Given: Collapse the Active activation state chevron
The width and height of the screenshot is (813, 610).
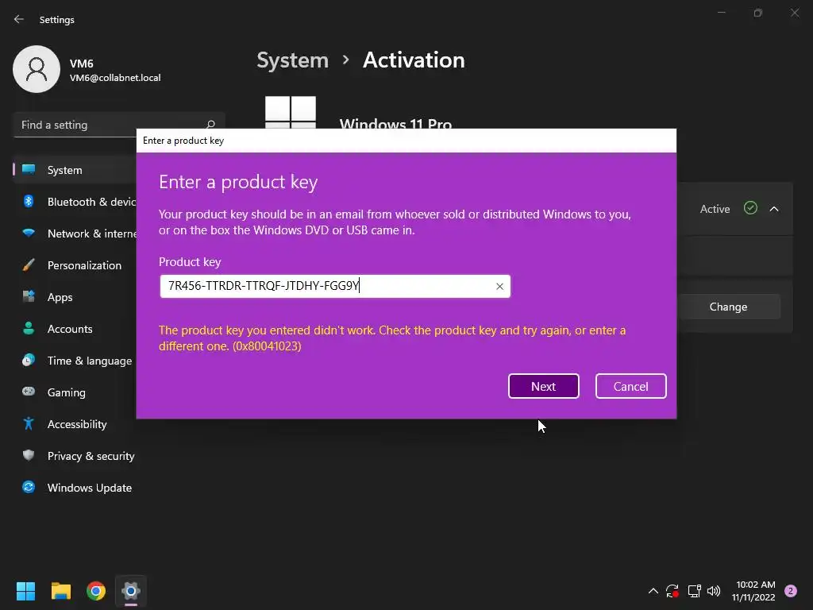Looking at the screenshot, I should (774, 209).
